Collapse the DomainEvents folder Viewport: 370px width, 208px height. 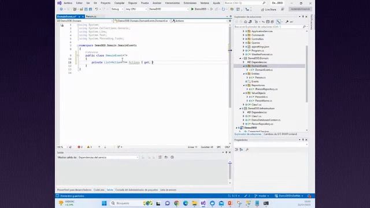(x=243, y=66)
